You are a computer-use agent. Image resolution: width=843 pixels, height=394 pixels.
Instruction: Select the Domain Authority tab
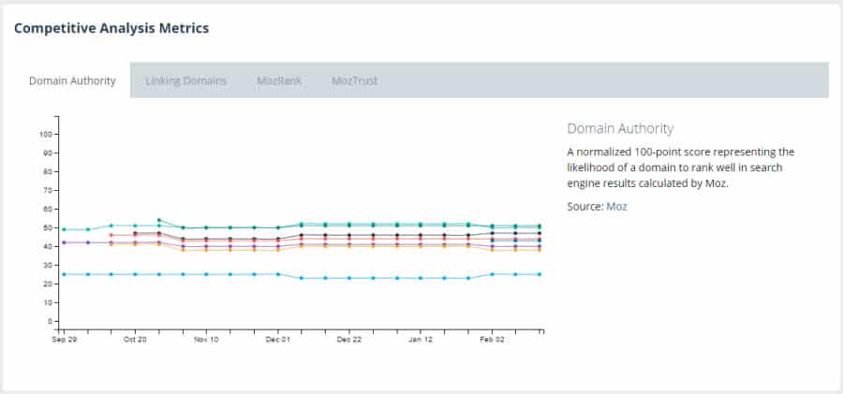[x=72, y=80]
